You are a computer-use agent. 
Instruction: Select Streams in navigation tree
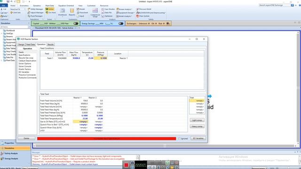pyautogui.click(x=9, y=37)
